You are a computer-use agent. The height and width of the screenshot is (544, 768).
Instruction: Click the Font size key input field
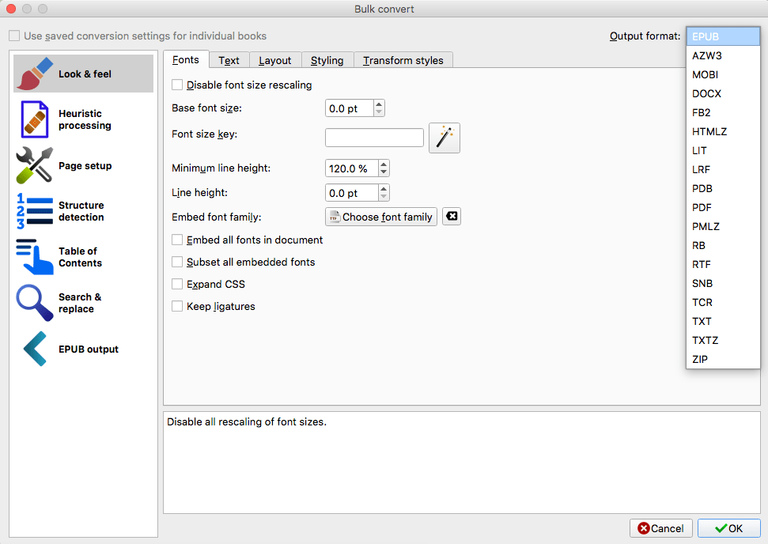(374, 138)
